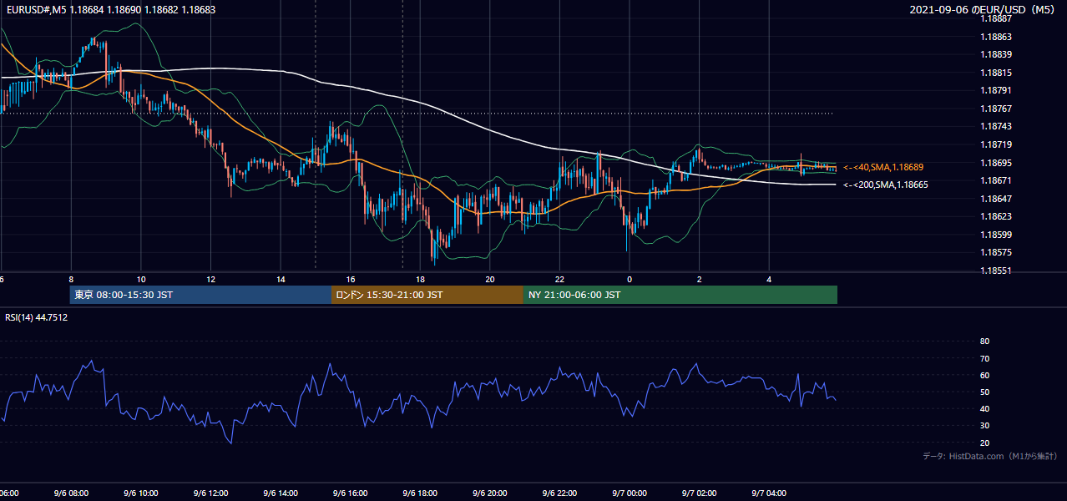This screenshot has width=1067, height=501.
Task: Click the 9/6 10:00 time axis label
Action: coord(141,493)
